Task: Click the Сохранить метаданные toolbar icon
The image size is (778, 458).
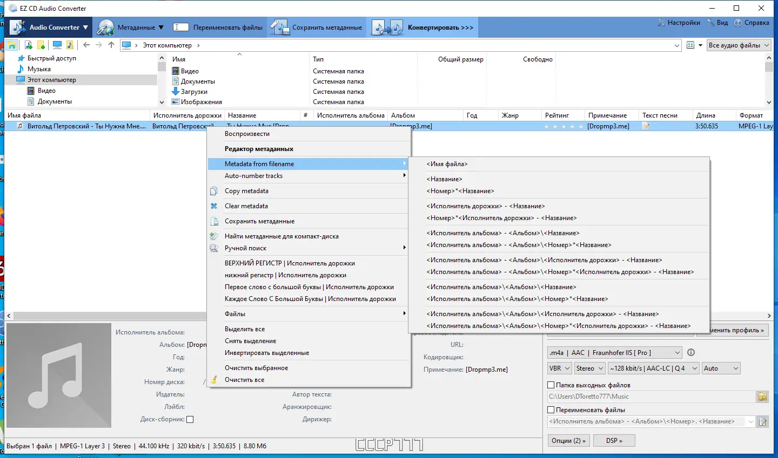Action: [279, 28]
